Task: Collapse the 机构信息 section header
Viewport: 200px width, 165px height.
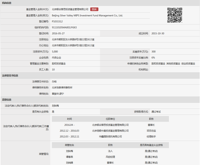Action: coord(100,3)
